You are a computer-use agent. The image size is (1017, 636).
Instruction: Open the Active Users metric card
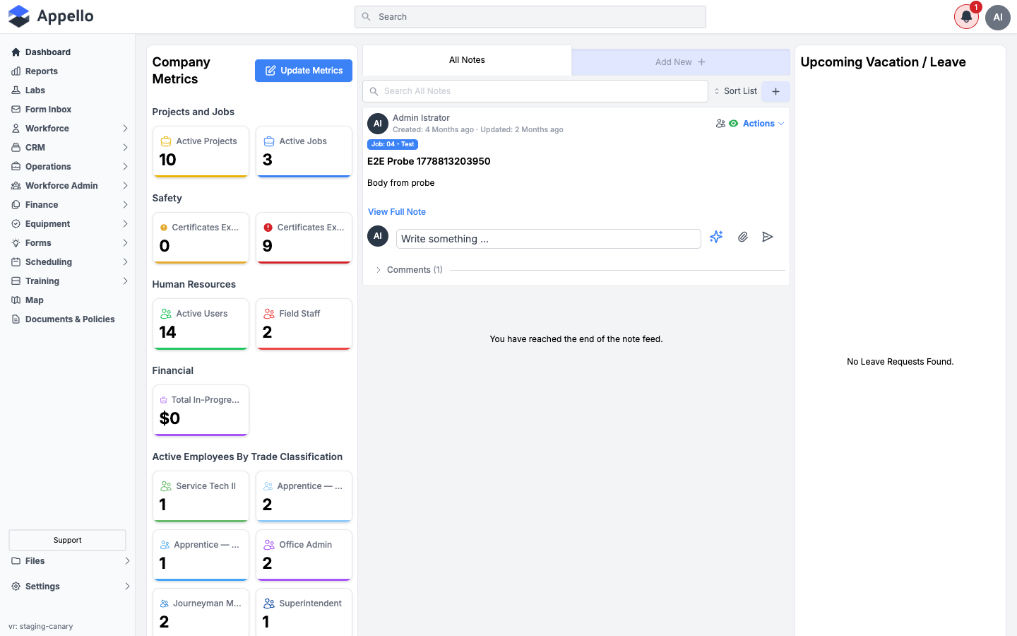(x=201, y=324)
